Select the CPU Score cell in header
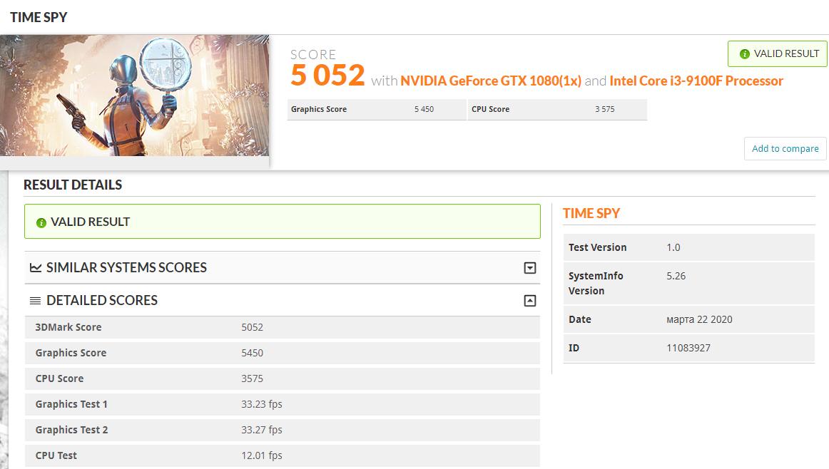 [557, 109]
